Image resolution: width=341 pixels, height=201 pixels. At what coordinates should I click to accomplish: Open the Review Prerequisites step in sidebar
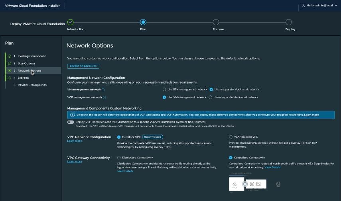click(x=33, y=85)
